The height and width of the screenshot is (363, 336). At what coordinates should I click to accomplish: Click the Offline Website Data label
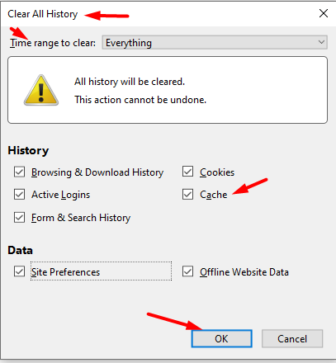[x=244, y=272]
